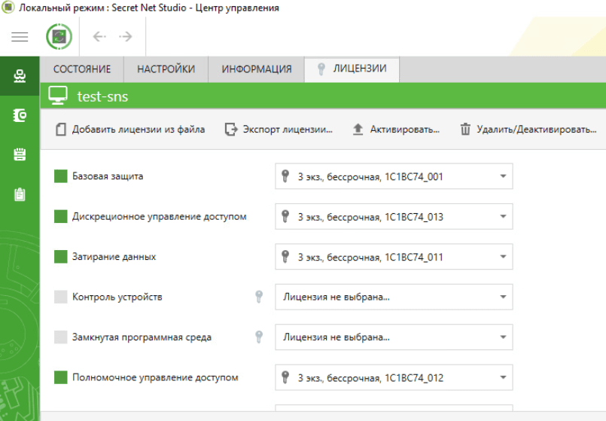Screen dimensions: 606x421
Task: Switch to the НАСТРОЙКИ tab
Action: point(166,69)
